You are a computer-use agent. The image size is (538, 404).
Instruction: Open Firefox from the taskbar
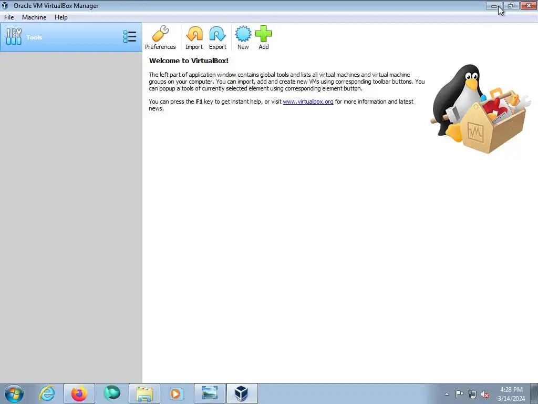[79, 393]
